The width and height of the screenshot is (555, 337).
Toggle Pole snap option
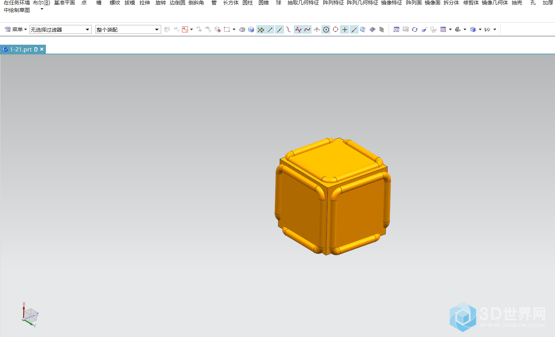point(298,29)
